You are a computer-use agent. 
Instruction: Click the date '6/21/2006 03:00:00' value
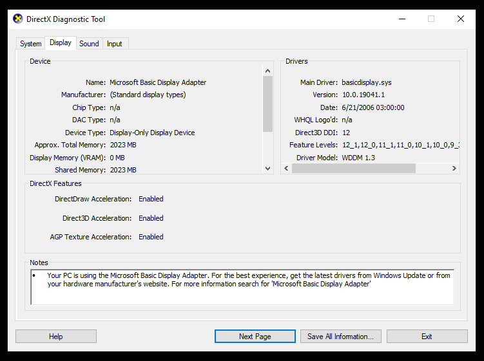(x=373, y=107)
